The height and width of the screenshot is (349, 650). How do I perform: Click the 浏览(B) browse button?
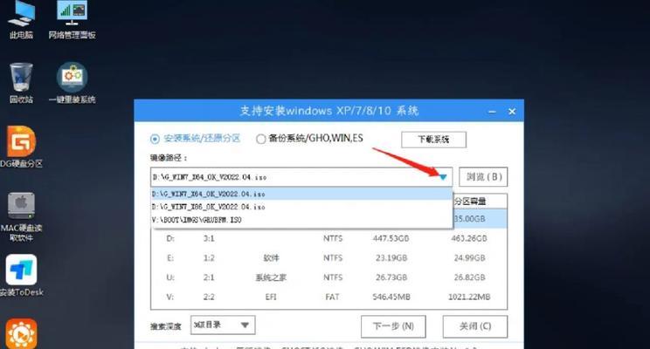click(x=483, y=177)
